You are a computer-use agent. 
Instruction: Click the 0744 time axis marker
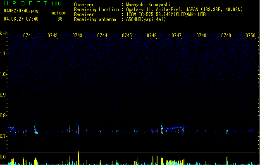click(102, 35)
